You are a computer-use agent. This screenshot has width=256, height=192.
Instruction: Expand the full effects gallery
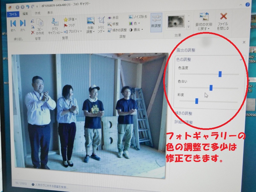click(x=188, y=27)
